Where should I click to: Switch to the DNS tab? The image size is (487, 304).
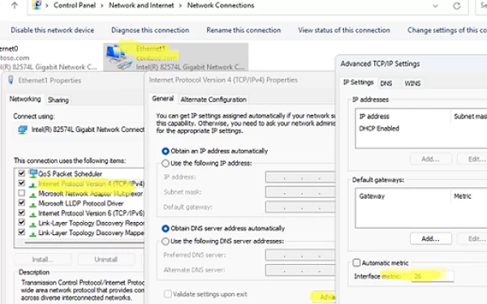[x=386, y=83]
